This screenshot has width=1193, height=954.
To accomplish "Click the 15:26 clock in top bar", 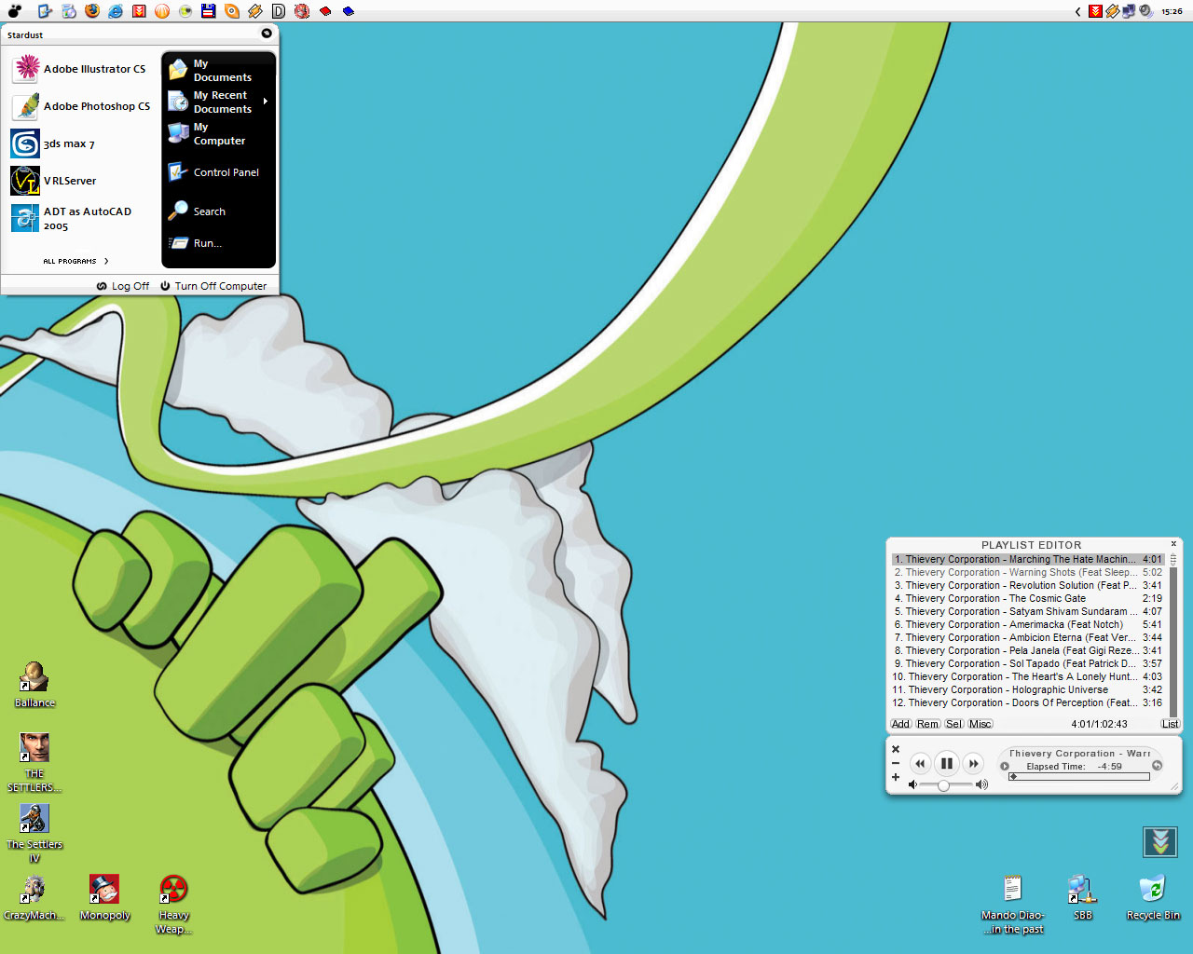I will (1172, 11).
